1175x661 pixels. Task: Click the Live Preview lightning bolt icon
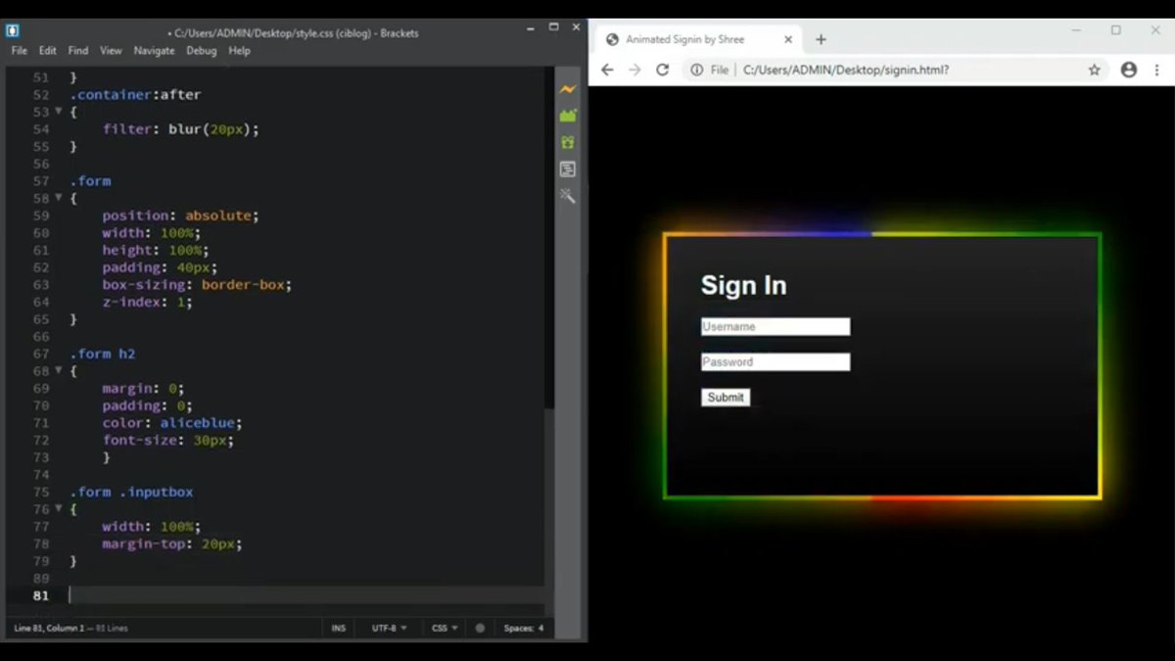pyautogui.click(x=568, y=89)
